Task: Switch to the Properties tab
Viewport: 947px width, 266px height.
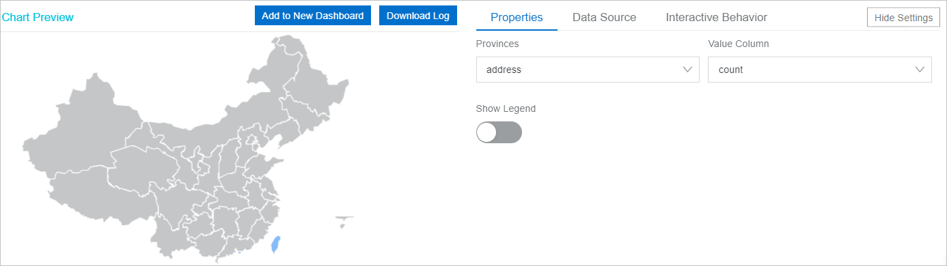Action: [517, 18]
